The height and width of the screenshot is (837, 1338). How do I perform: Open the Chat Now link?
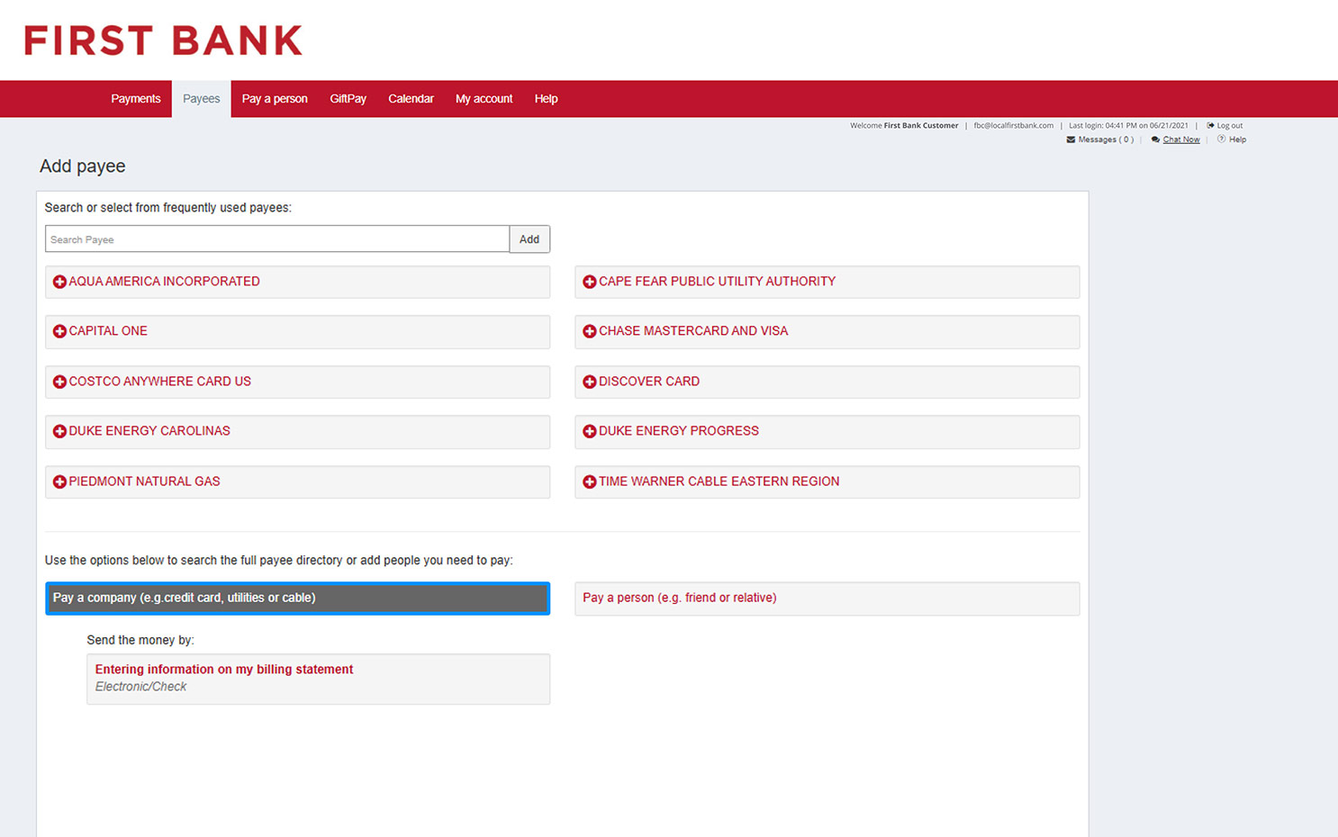coord(1180,139)
